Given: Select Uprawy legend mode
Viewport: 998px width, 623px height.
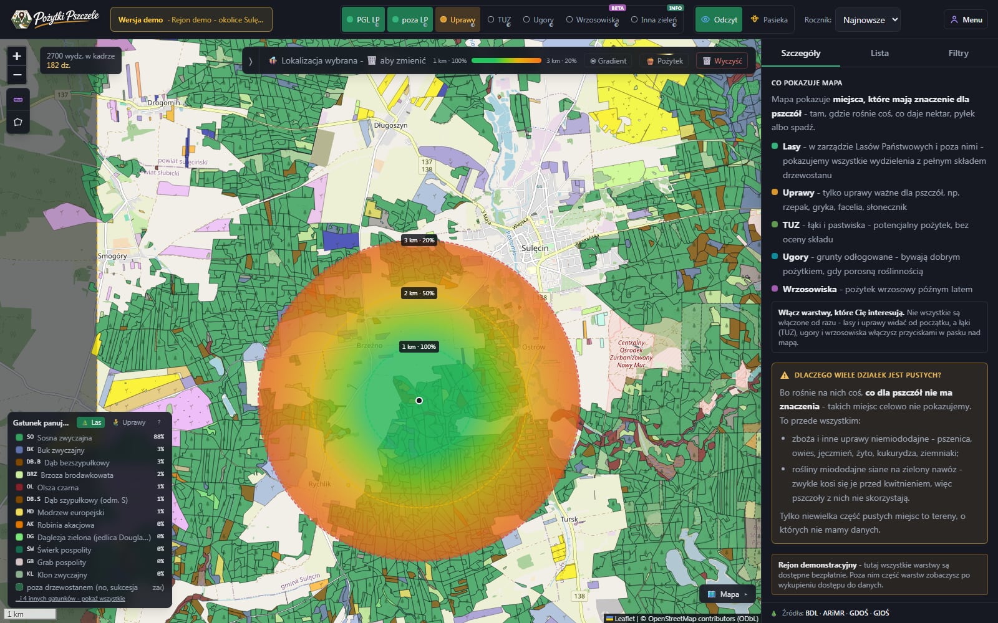Looking at the screenshot, I should pyautogui.click(x=128, y=422).
